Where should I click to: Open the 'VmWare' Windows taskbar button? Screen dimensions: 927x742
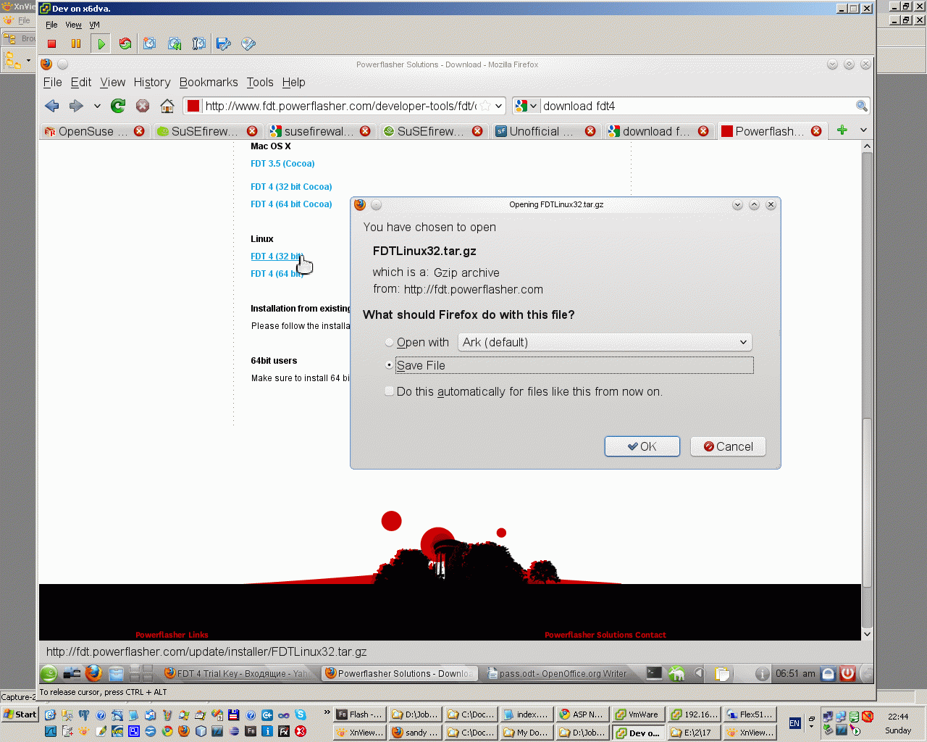point(638,714)
